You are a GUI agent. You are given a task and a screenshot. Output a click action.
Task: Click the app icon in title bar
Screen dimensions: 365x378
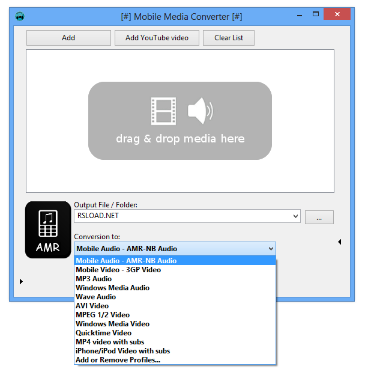pyautogui.click(x=20, y=16)
